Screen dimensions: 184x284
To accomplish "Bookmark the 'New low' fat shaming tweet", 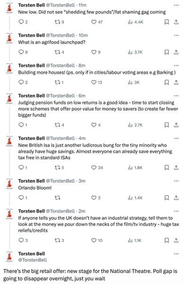I will coord(166,22).
